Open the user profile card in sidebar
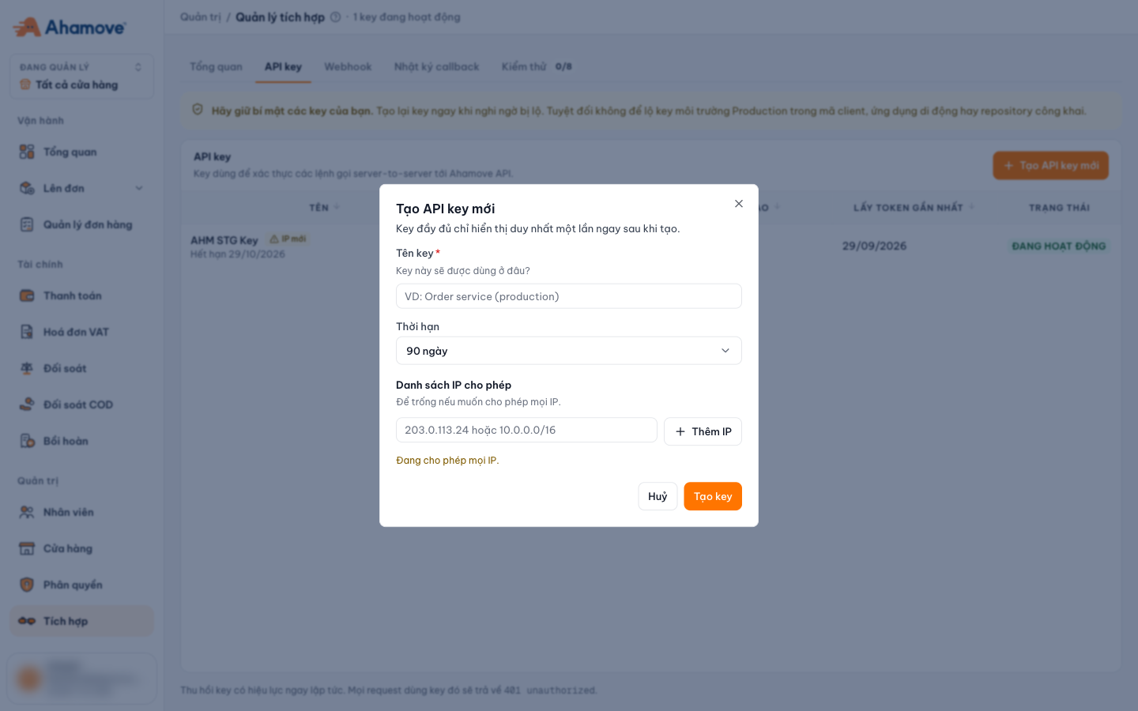Image resolution: width=1138 pixels, height=711 pixels. [81, 678]
